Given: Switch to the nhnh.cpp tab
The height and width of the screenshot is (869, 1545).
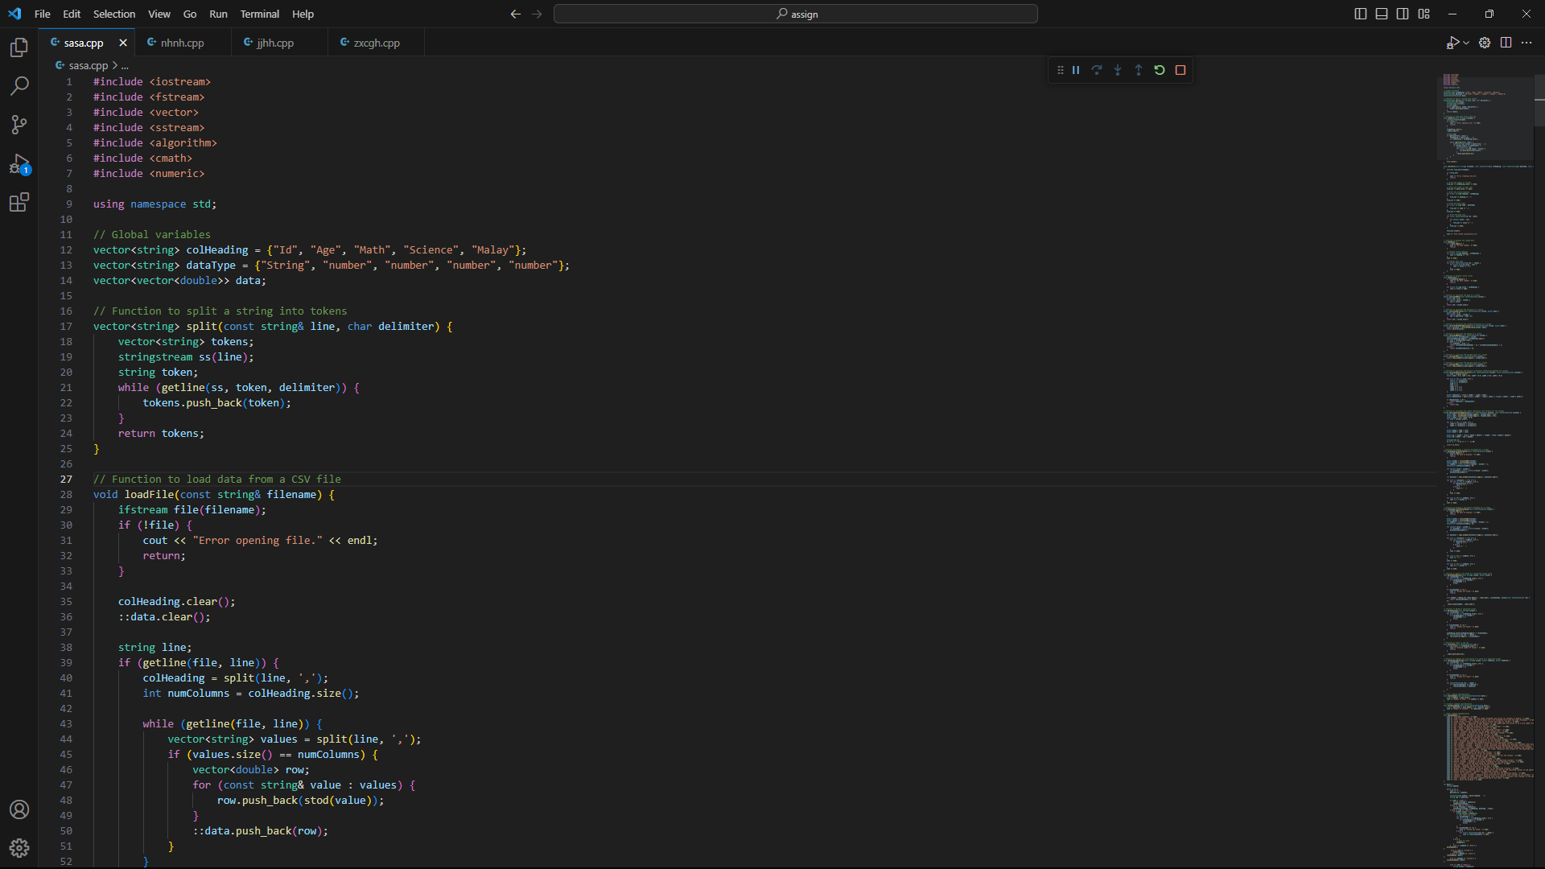Looking at the screenshot, I should click(x=182, y=43).
